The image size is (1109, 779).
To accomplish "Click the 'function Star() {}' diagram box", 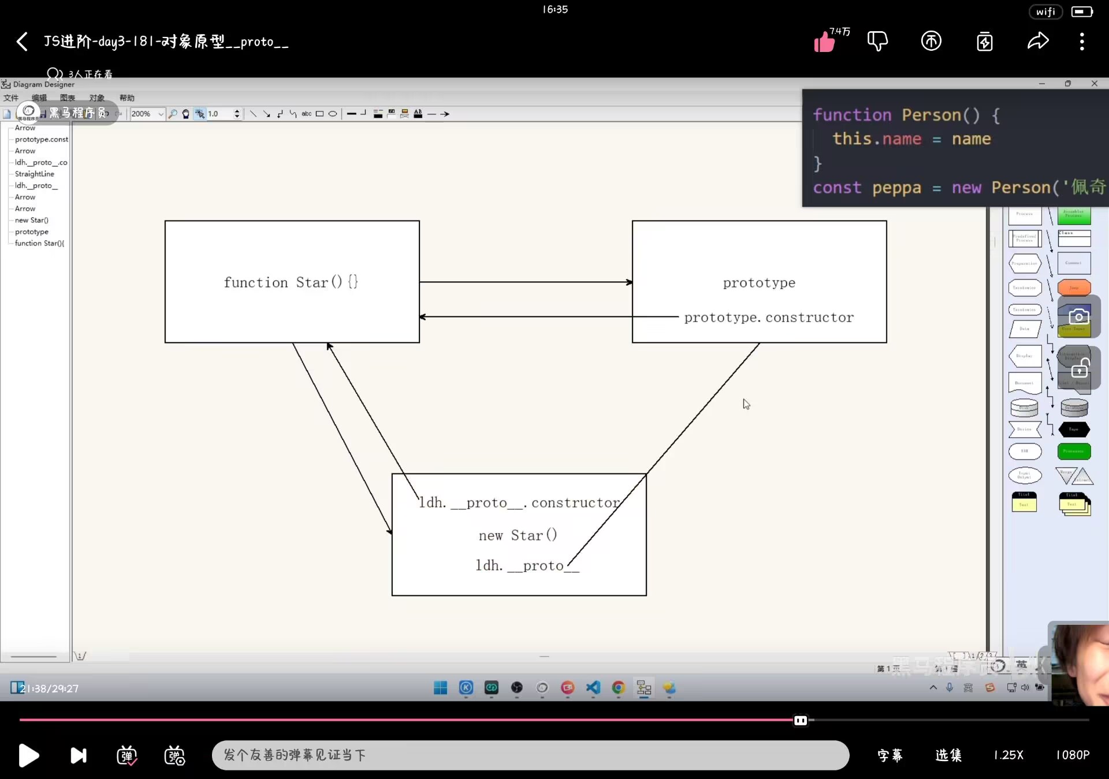I will click(292, 282).
